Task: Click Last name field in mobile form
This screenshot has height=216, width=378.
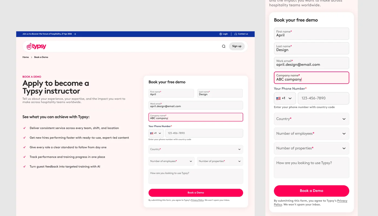Action: coord(312,48)
